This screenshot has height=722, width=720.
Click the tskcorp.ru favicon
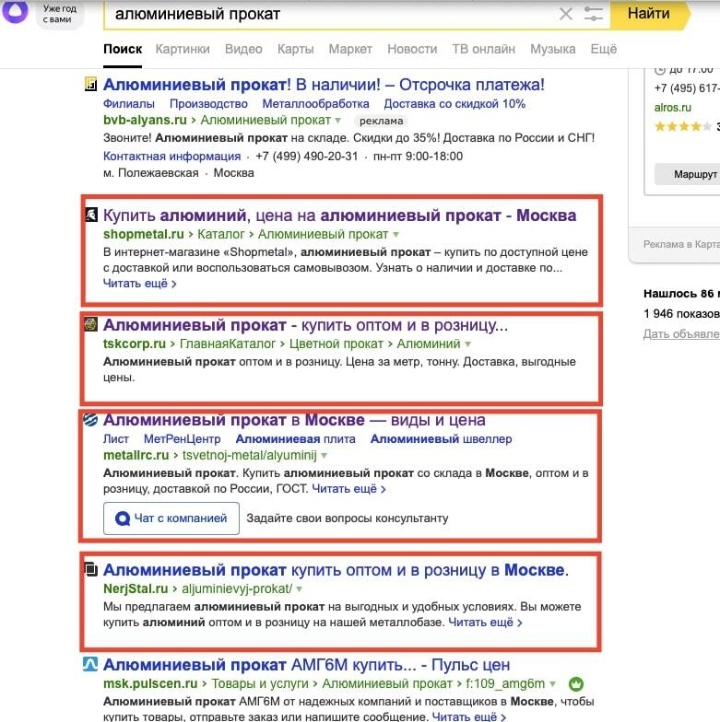coord(90,324)
